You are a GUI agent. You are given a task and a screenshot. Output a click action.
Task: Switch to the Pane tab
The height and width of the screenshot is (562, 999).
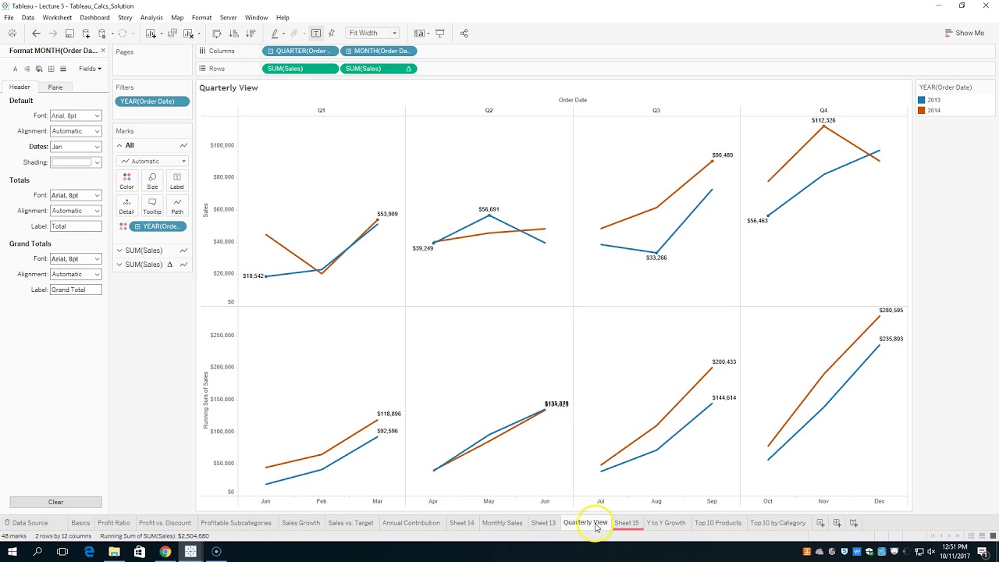pos(55,87)
